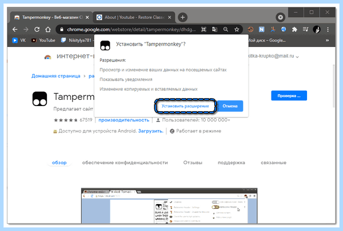Viewport: 343px width, 231px height.
Task: Open the связанные tab
Action: point(273,163)
